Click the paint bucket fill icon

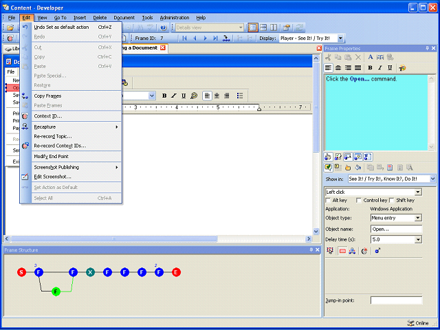point(357,168)
